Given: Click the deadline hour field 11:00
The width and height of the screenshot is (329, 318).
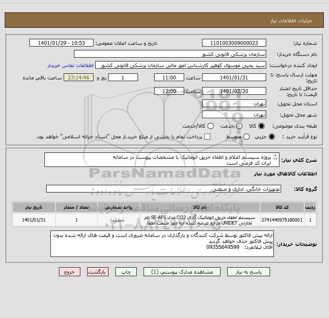Looking at the screenshot, I should (169, 77).
